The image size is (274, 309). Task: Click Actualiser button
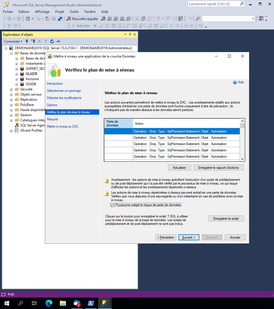coord(179,167)
